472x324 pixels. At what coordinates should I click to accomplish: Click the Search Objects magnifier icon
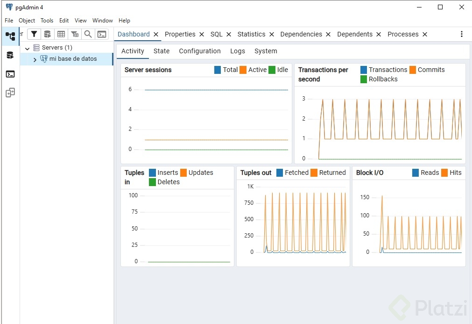[88, 34]
